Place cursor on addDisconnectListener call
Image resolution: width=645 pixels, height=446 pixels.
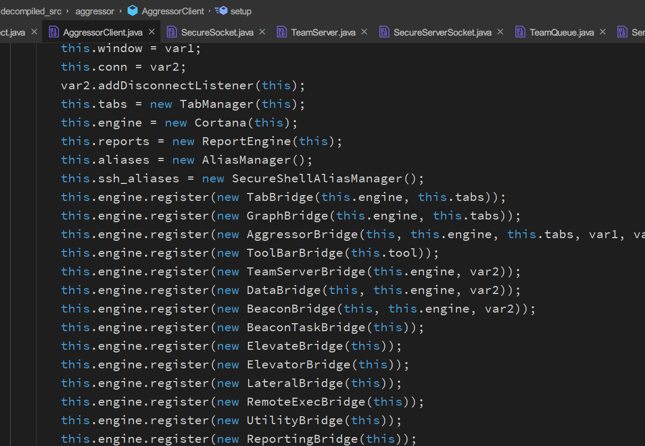point(176,86)
